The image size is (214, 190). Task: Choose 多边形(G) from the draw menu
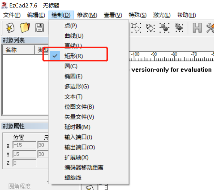point(89,86)
